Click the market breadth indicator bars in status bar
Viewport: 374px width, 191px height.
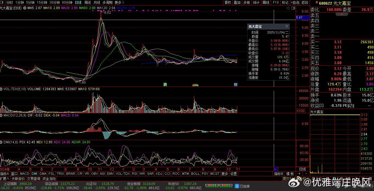pos(219,186)
